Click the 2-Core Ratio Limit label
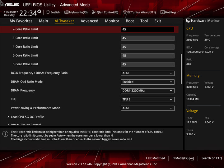The height and width of the screenshot is (168, 224). pyautogui.click(x=25, y=29)
